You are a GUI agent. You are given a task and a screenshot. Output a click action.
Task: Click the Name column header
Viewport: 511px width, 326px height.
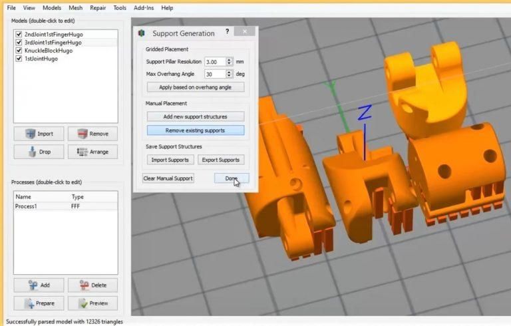point(23,197)
